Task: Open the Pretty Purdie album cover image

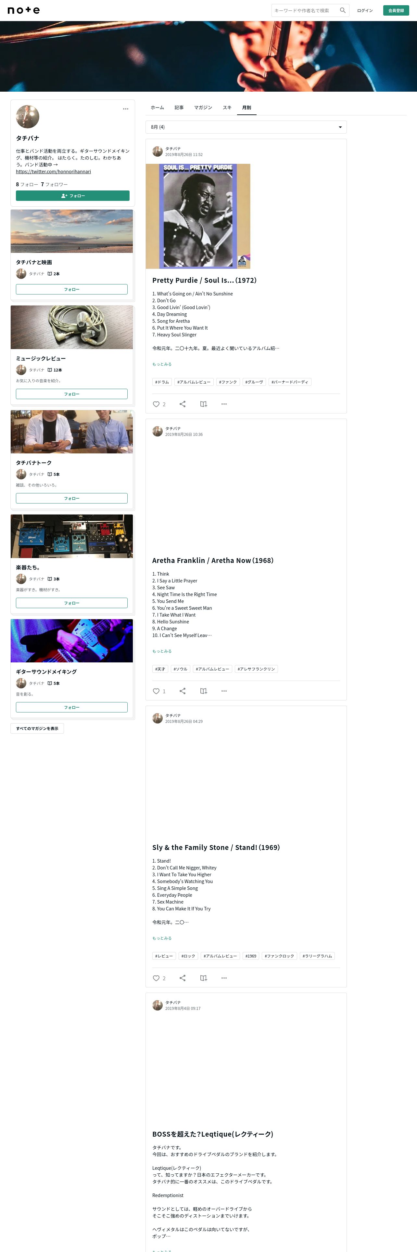Action: pyautogui.click(x=198, y=216)
